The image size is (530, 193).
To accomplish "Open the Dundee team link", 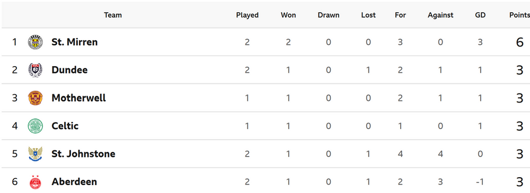I will tap(69, 70).
